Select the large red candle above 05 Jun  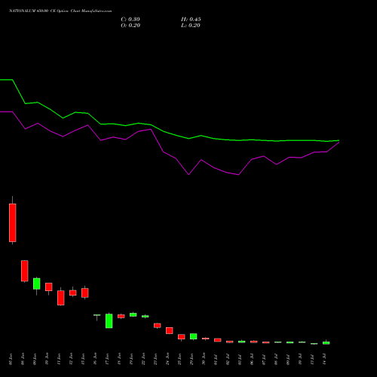(13, 222)
